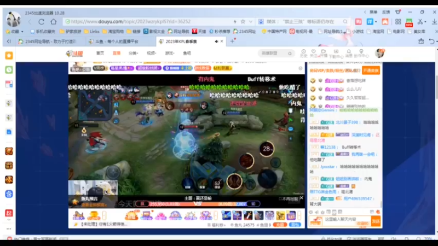Click the restore closed tab undo icon

pyautogui.click(x=431, y=42)
